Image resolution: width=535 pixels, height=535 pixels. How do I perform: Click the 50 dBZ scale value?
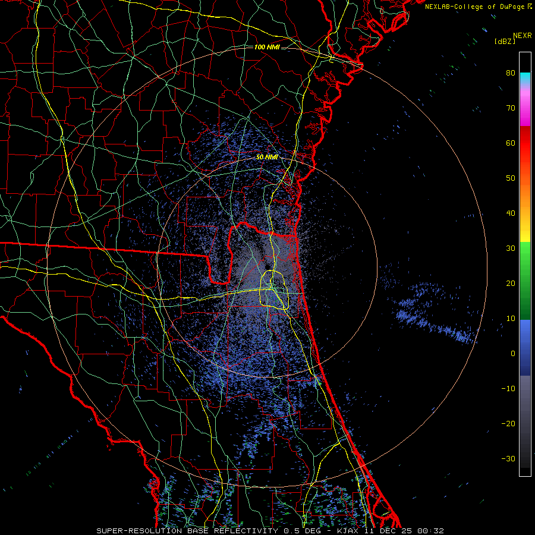[x=511, y=178]
